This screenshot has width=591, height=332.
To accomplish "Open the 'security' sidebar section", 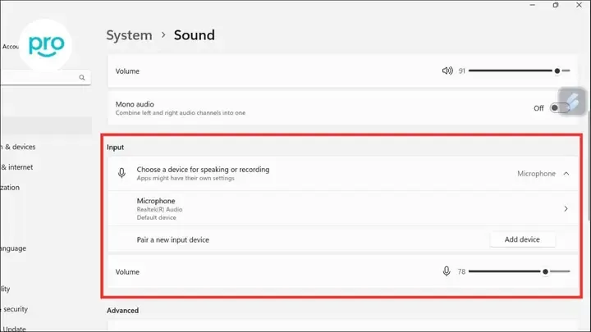I will (x=14, y=309).
